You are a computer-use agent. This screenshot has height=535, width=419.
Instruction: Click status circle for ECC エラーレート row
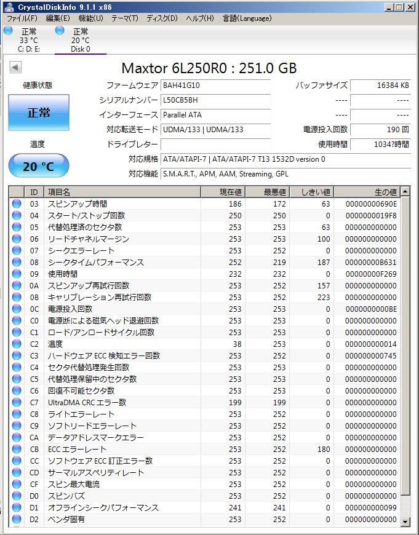pyautogui.click(x=17, y=449)
